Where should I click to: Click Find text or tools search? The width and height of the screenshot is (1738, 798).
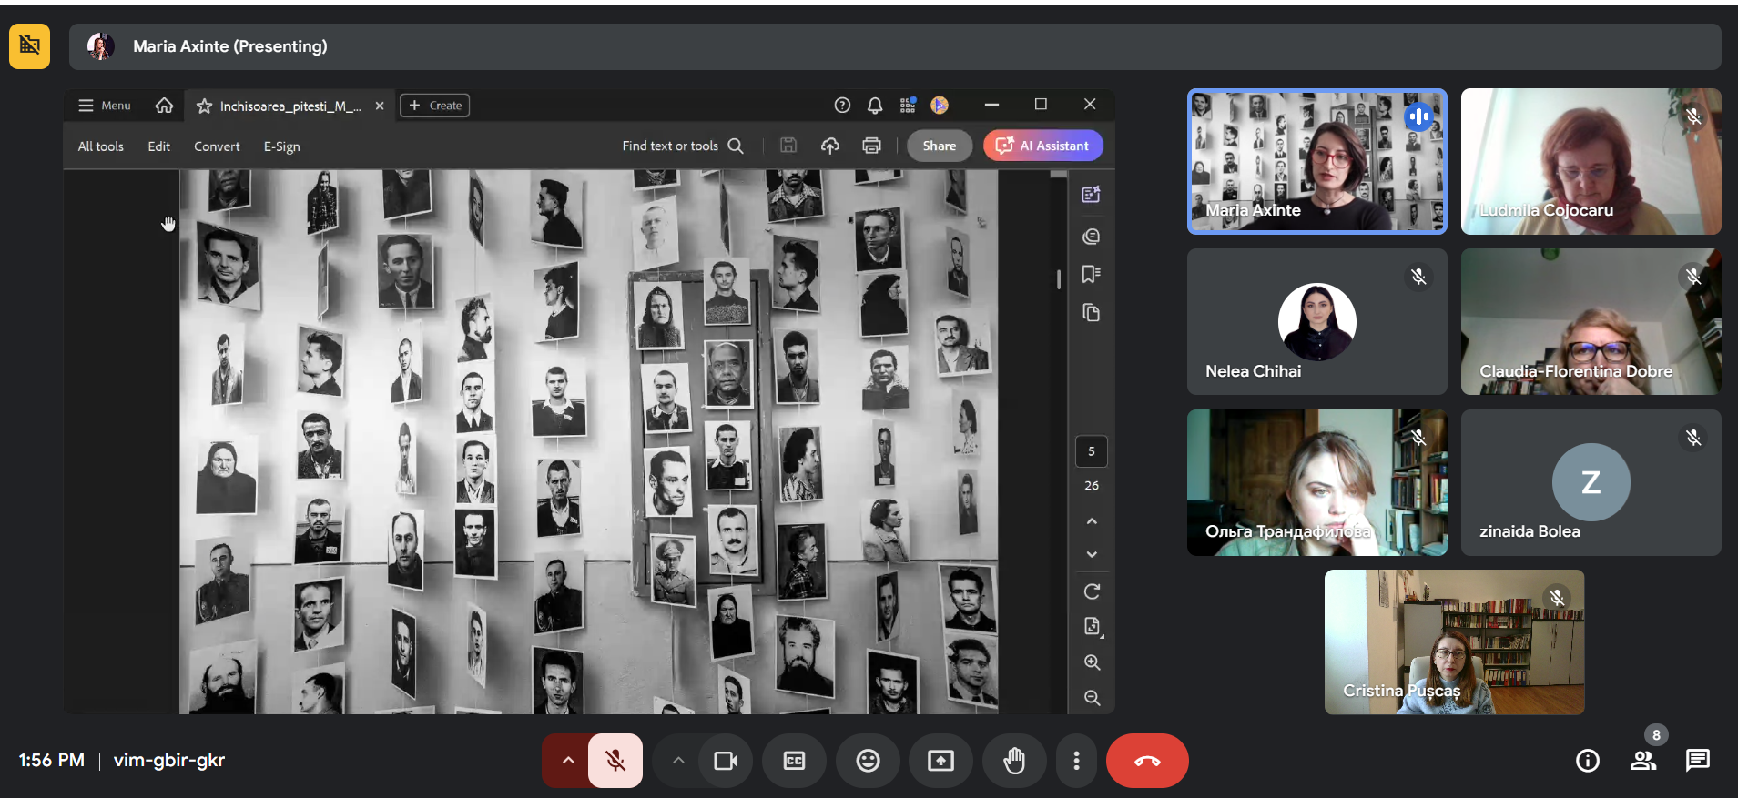pos(683,146)
